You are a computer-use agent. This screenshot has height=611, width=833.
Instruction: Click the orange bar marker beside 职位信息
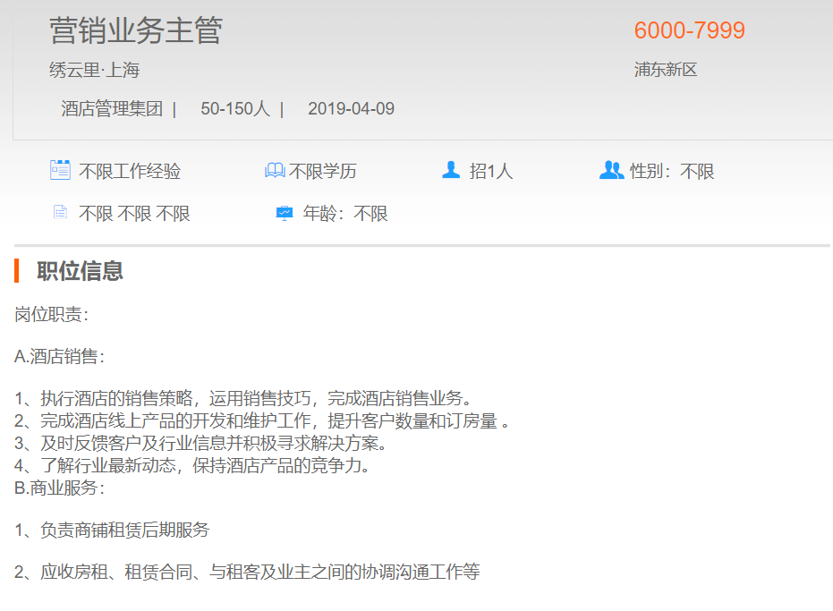click(x=17, y=270)
